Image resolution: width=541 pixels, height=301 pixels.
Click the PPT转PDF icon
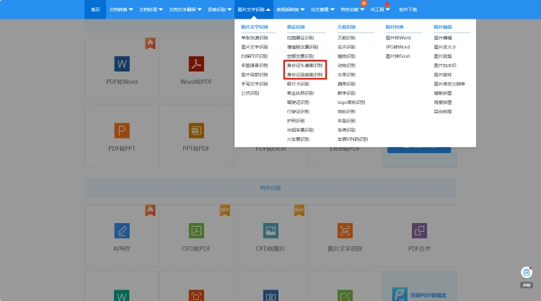(196, 130)
